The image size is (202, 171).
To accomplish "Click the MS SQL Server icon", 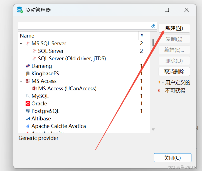I will tap(28, 44).
